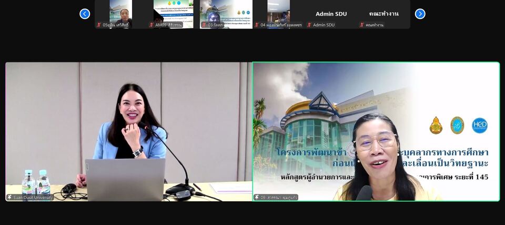Click the pin icon beside Suan Dusit University
The image size is (505, 225).
(x=9, y=197)
